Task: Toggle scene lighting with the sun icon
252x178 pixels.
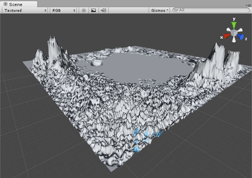Action: (x=84, y=10)
